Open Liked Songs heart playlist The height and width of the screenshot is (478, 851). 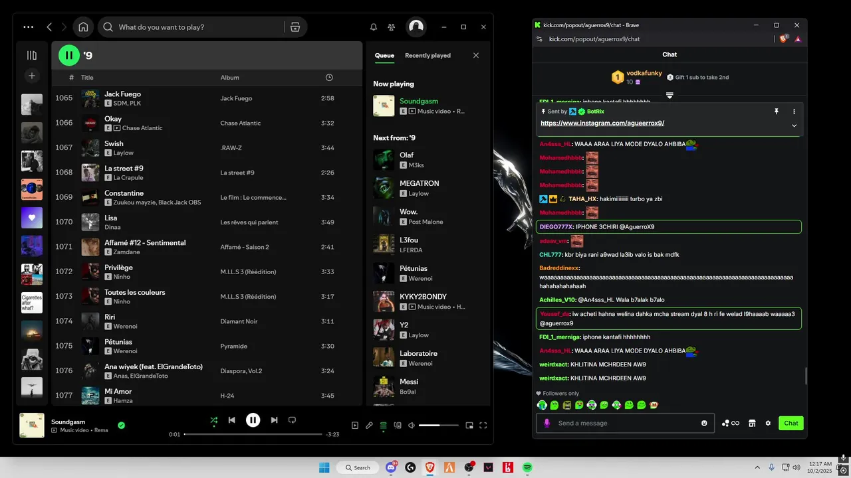pos(32,218)
